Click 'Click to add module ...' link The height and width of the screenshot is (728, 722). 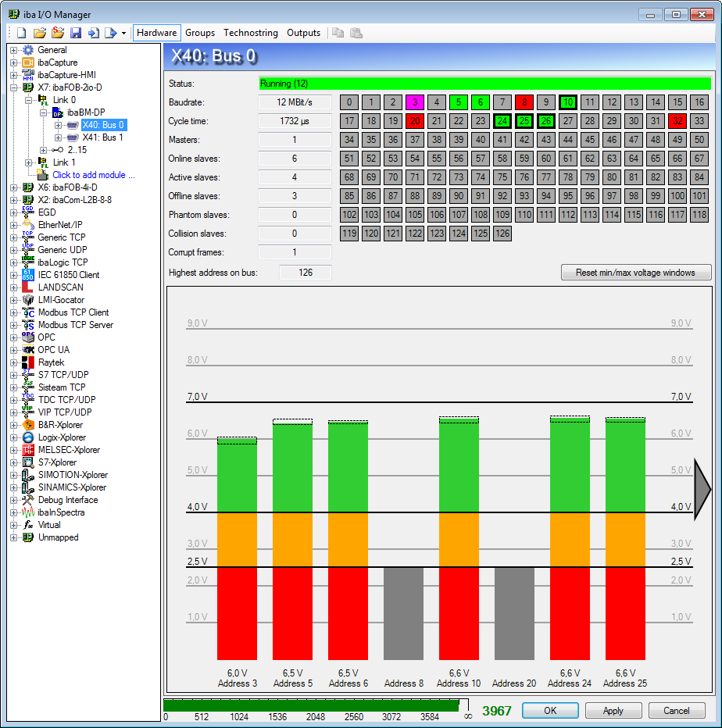[x=93, y=175]
